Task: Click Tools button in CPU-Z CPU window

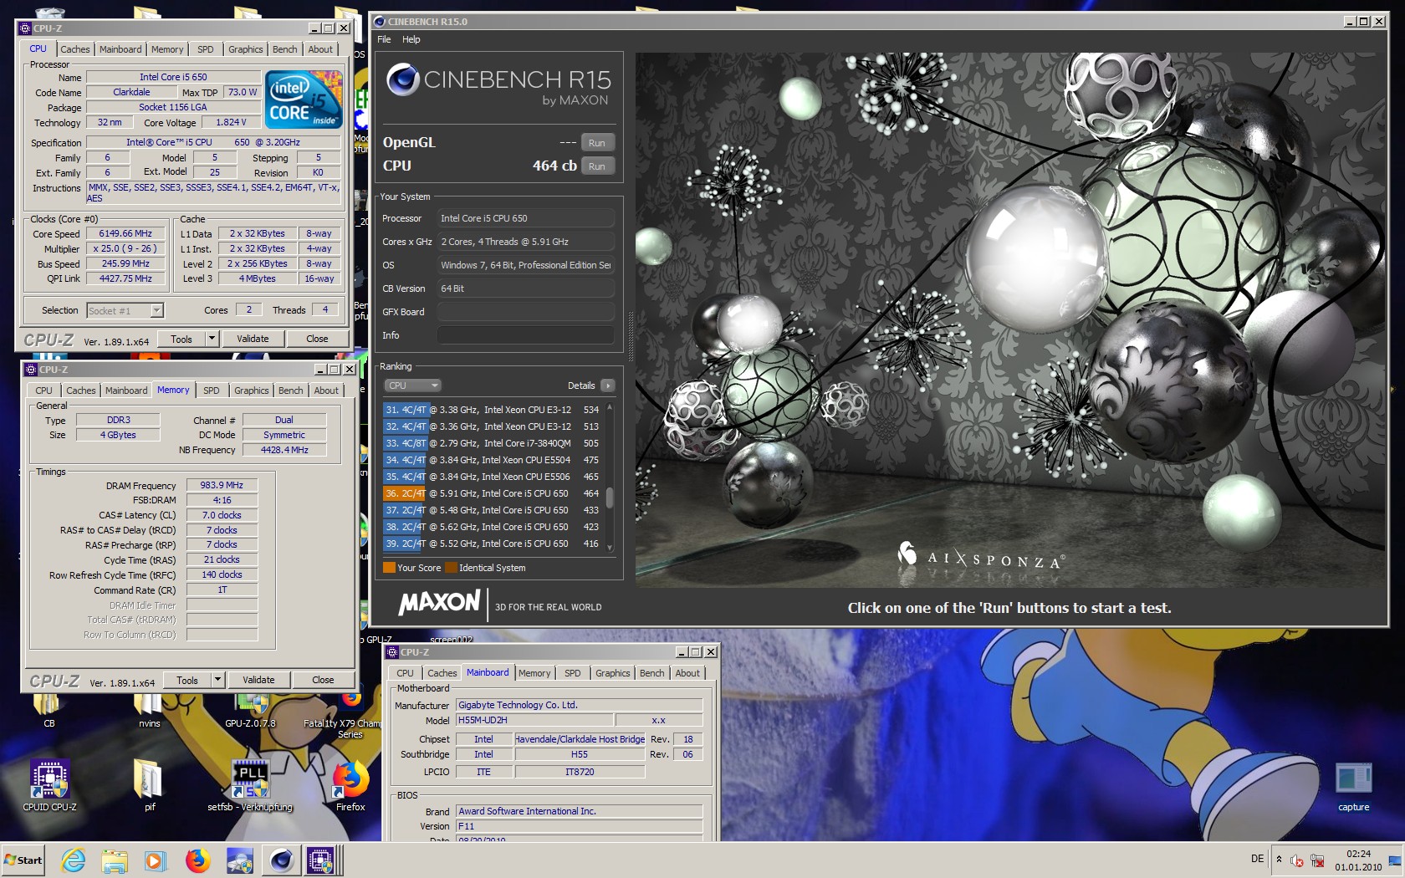Action: coord(181,339)
